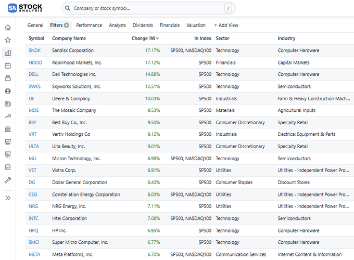Focus the company or stock symbol search field
Viewport: 354px width, 260px height.
(148, 8)
